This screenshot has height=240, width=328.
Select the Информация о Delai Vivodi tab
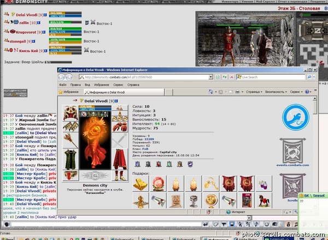[124, 92]
